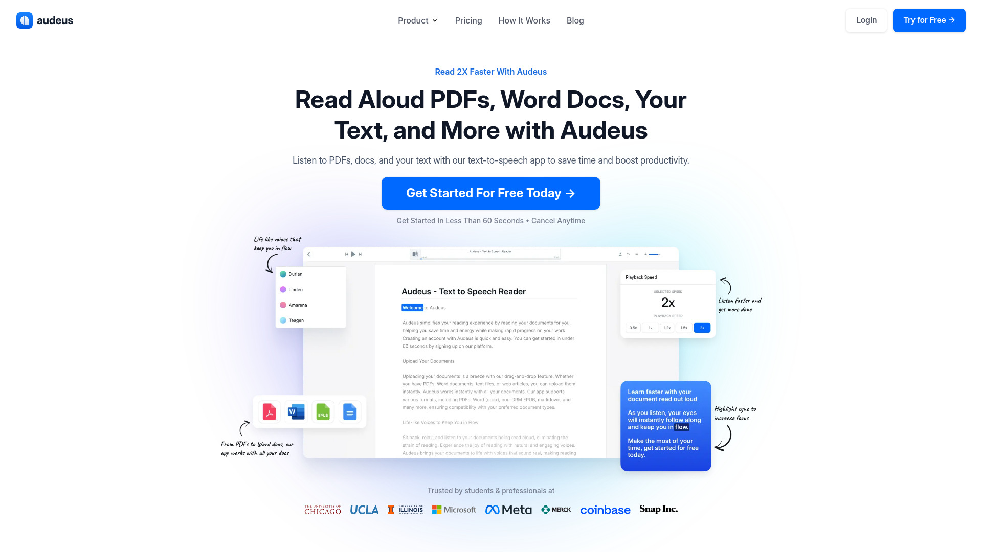
Task: Select the text document format icon
Action: (349, 412)
